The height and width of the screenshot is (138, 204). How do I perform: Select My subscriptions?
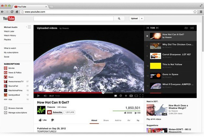click(x=11, y=52)
